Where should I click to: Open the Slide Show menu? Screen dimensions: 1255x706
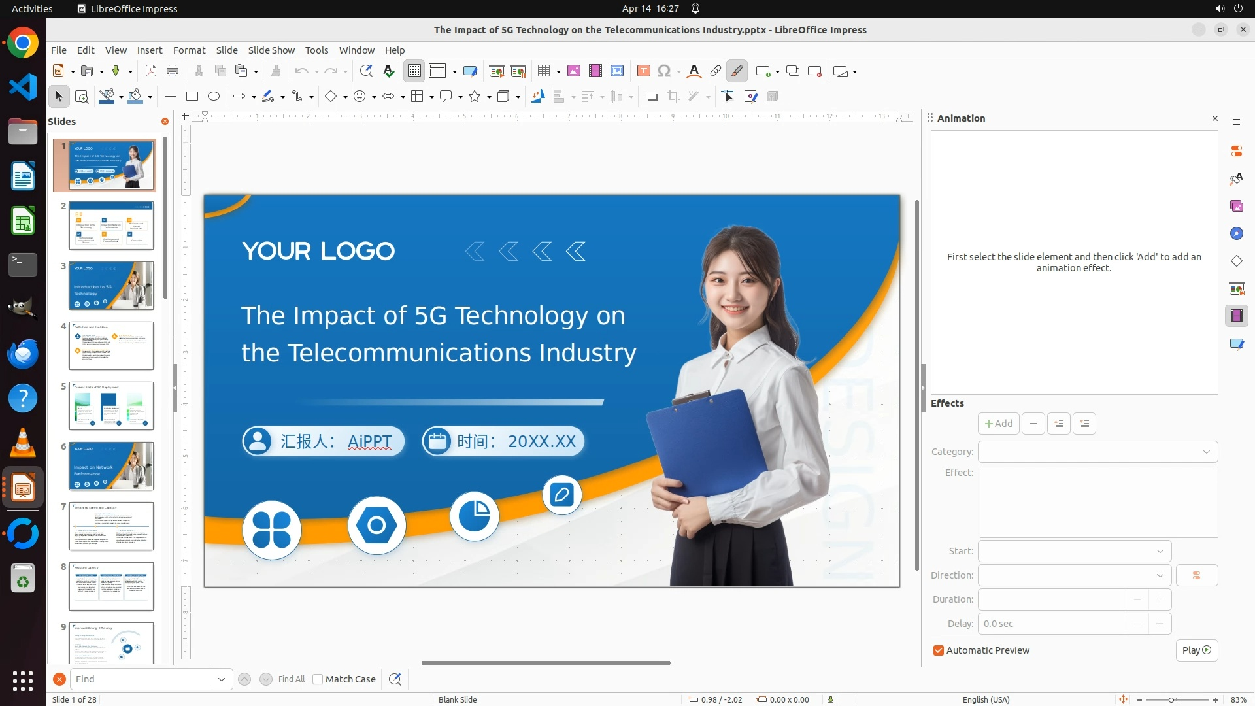tap(271, 50)
